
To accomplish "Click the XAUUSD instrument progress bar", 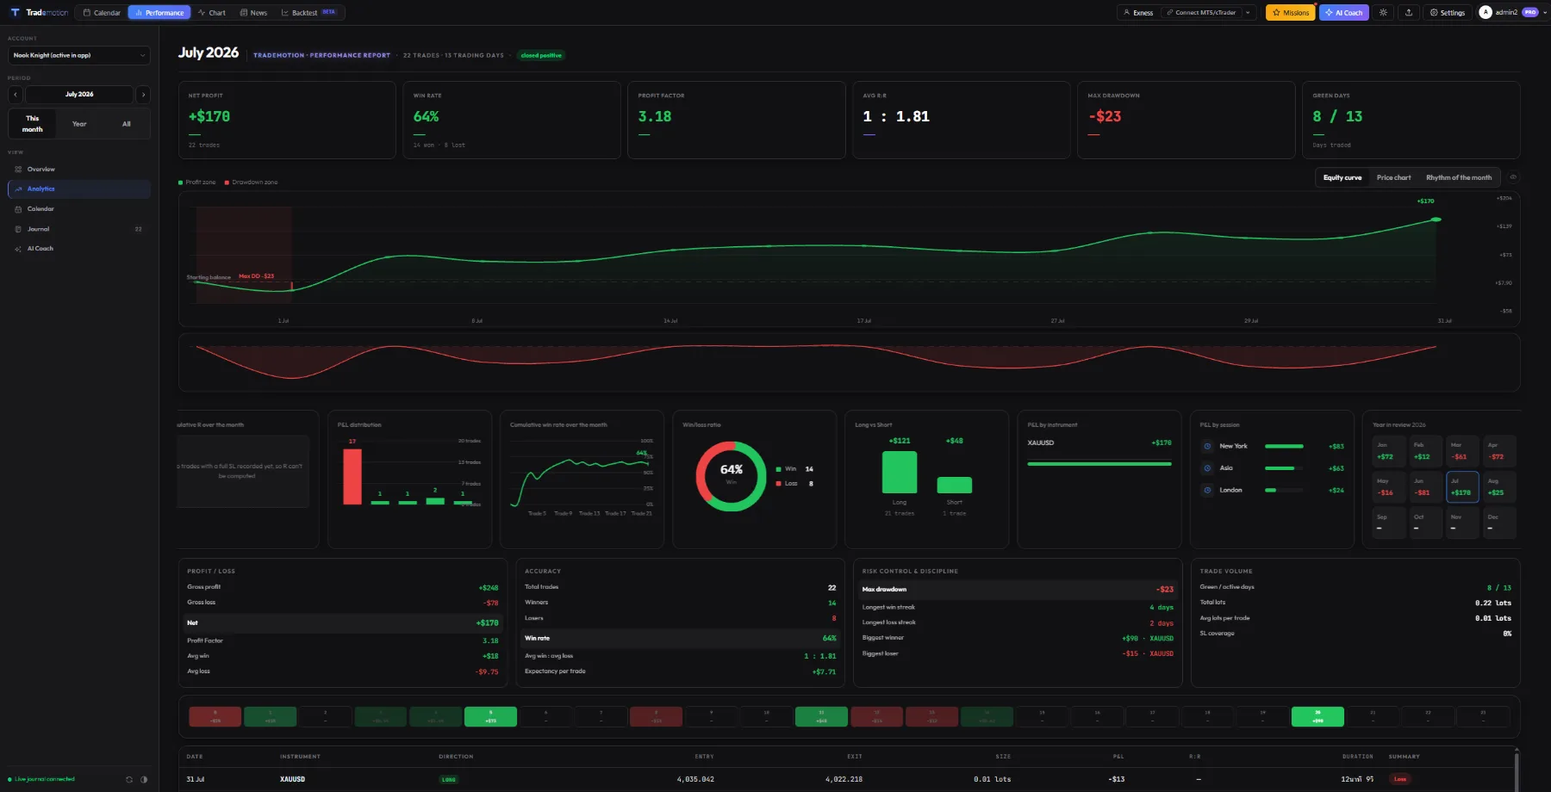I will (x=1099, y=464).
